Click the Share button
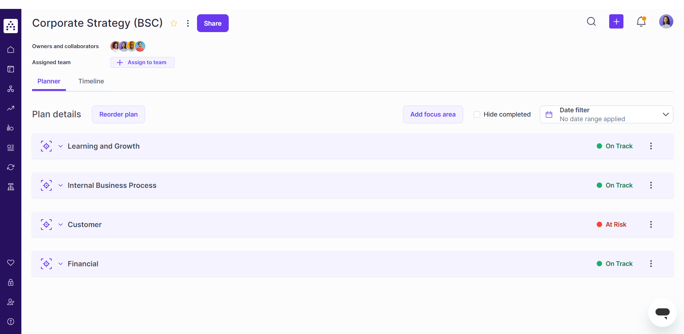The height and width of the screenshot is (334, 684). click(x=213, y=23)
